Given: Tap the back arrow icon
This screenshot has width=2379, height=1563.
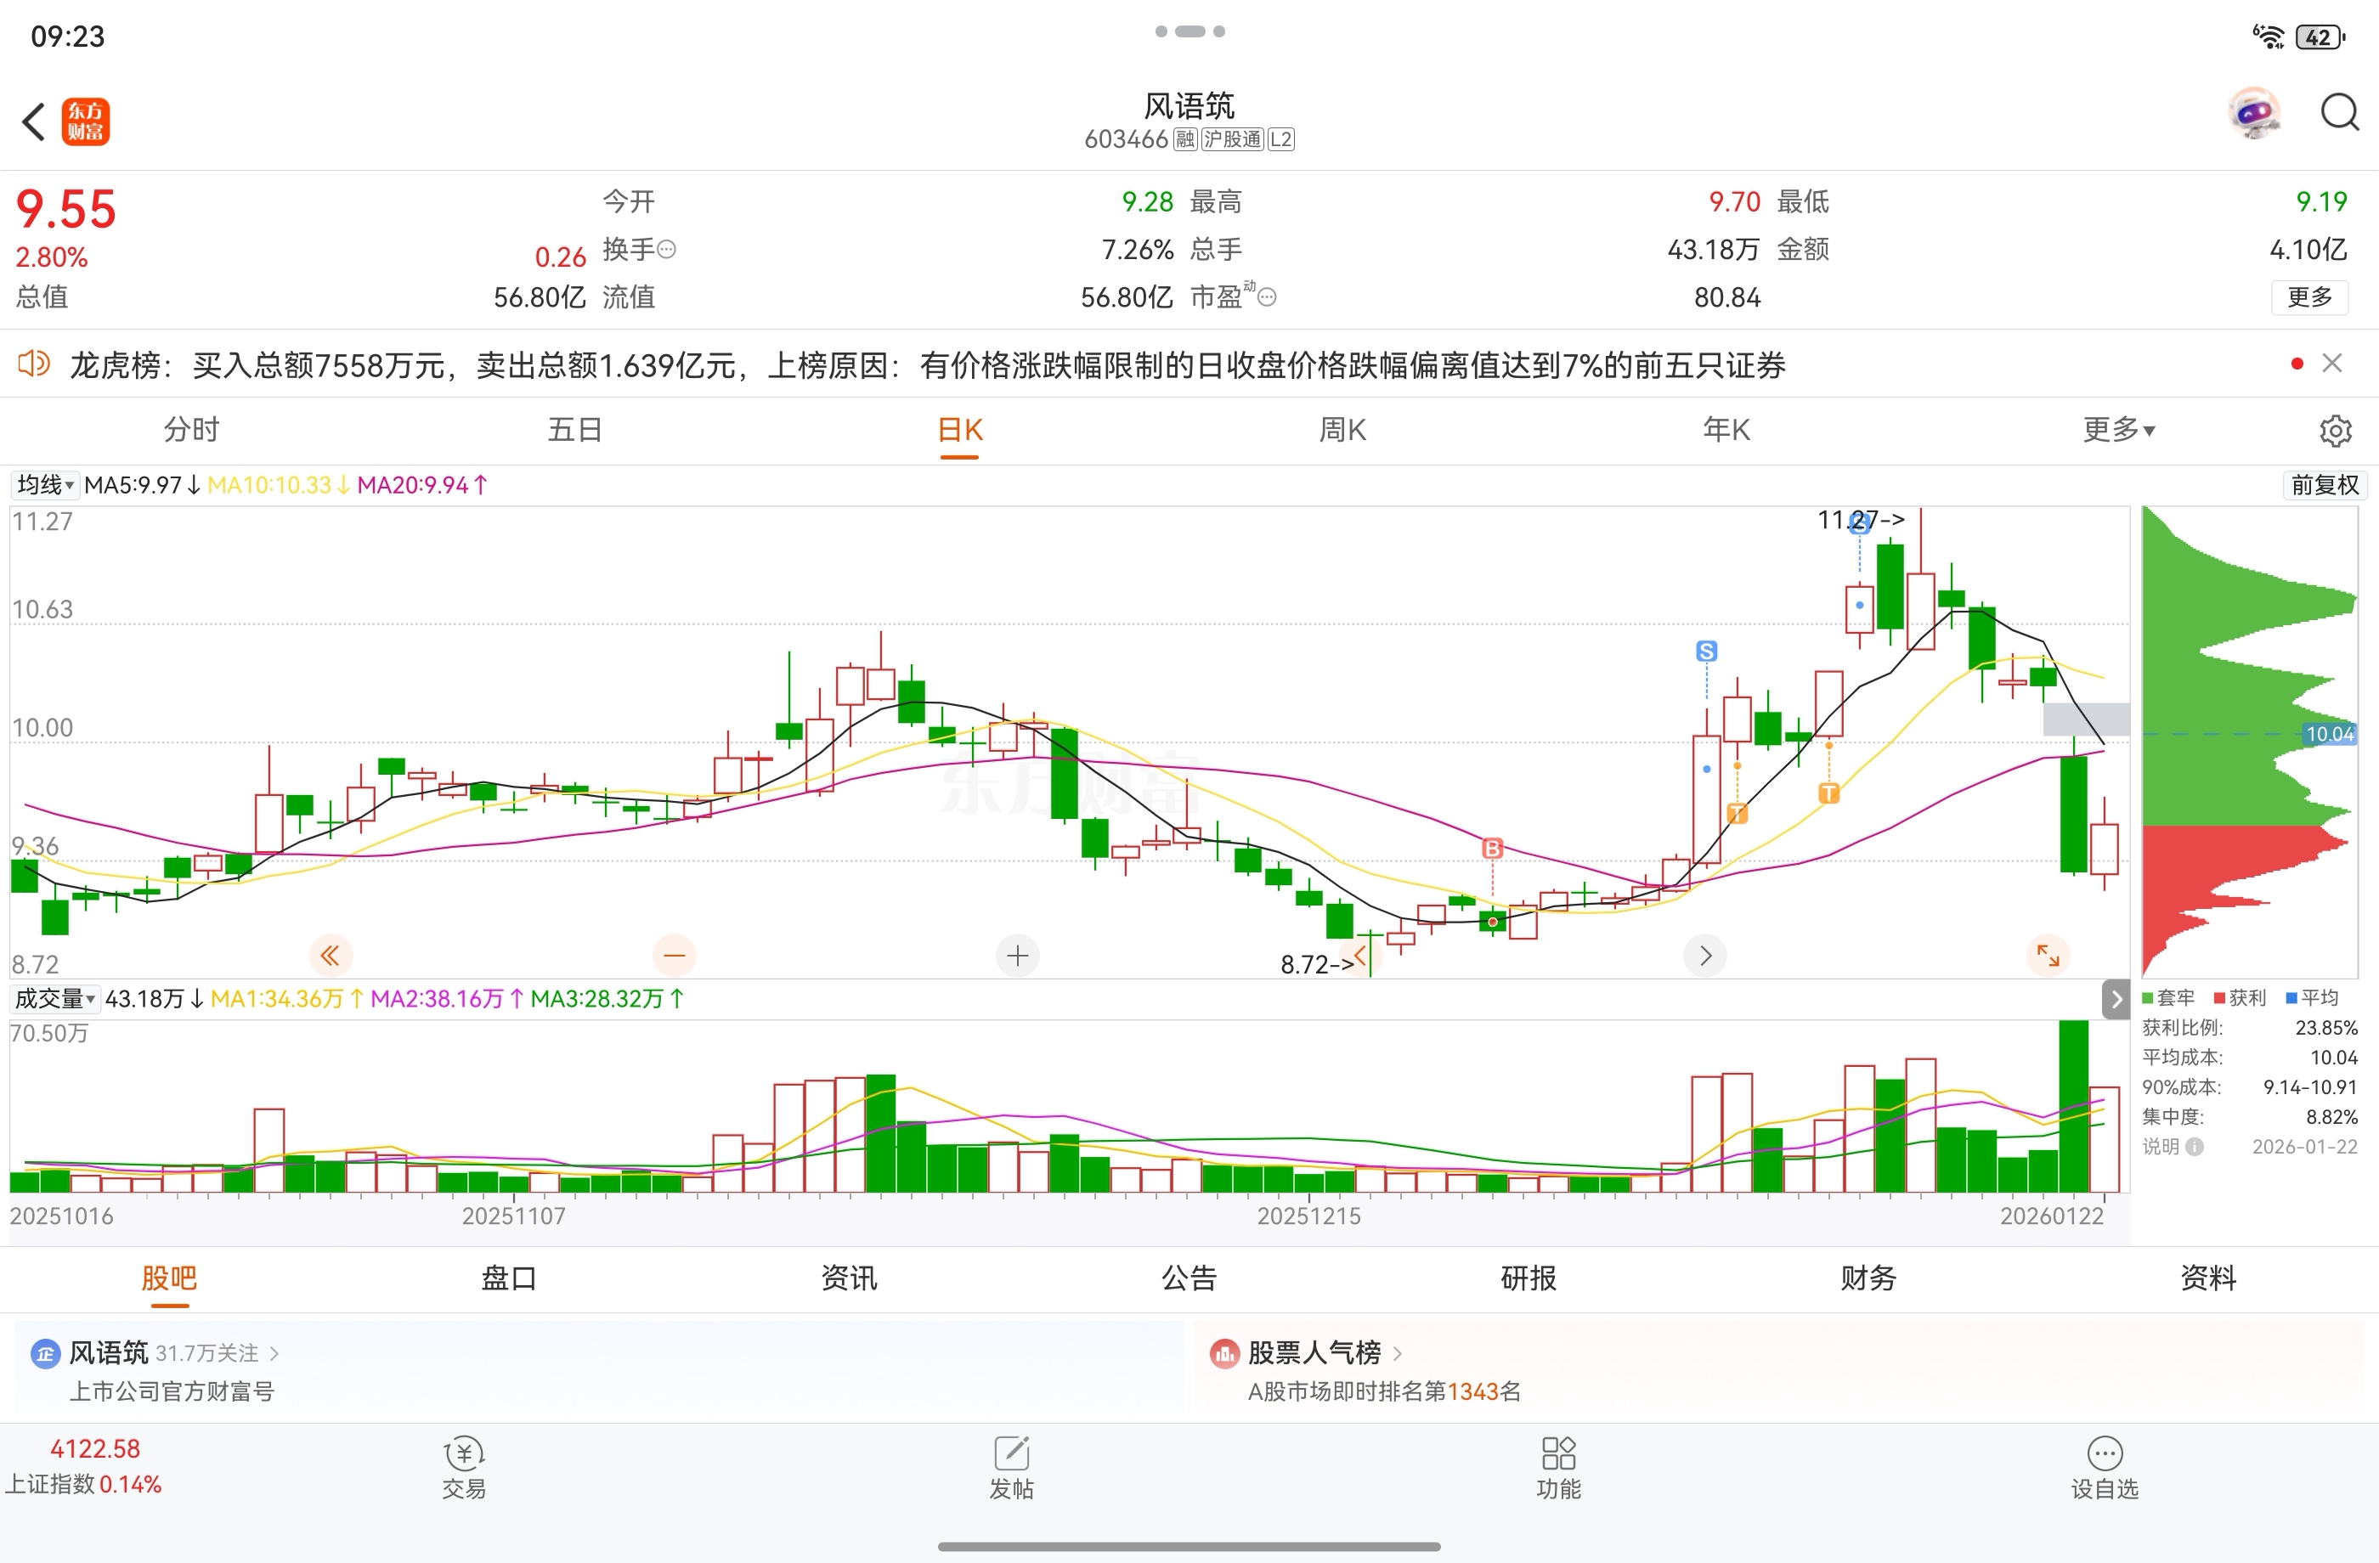Looking at the screenshot, I should (34, 122).
